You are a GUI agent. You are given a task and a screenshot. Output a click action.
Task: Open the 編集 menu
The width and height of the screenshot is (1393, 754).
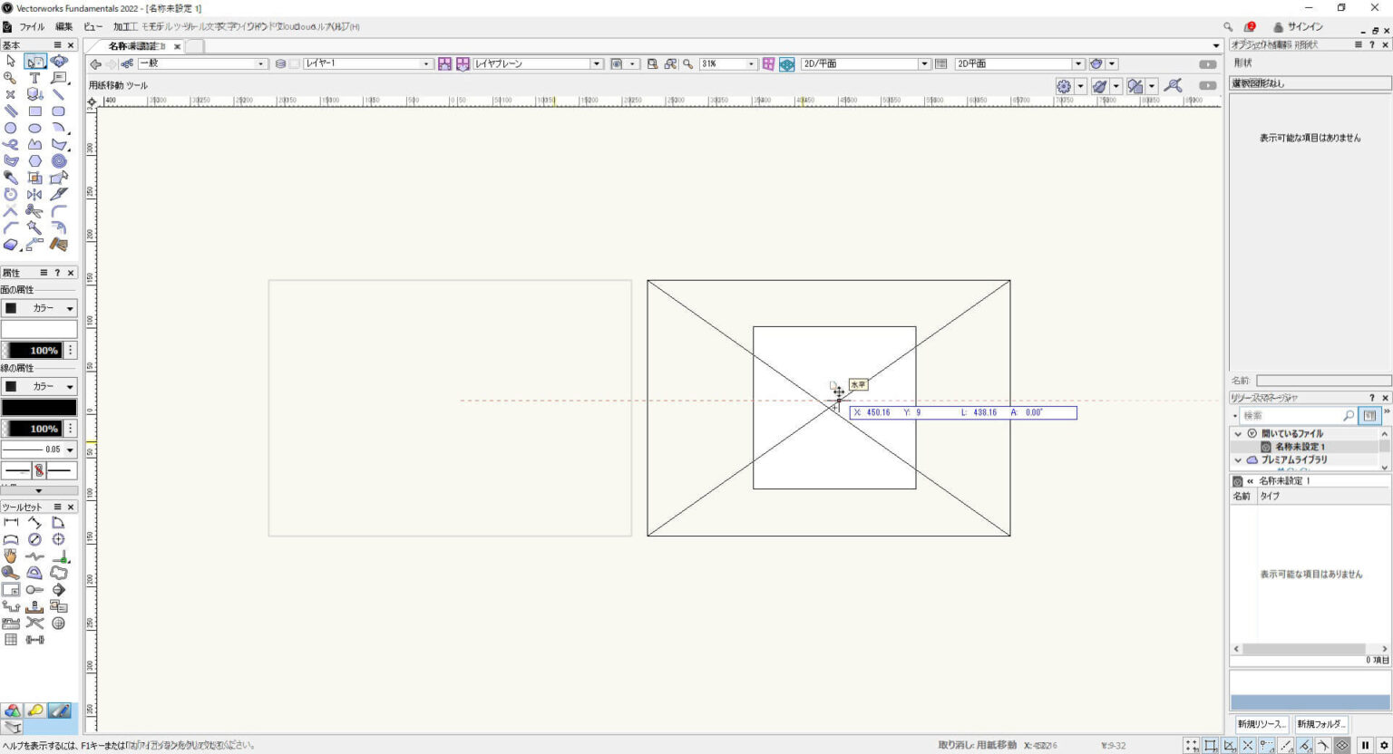pyautogui.click(x=64, y=26)
